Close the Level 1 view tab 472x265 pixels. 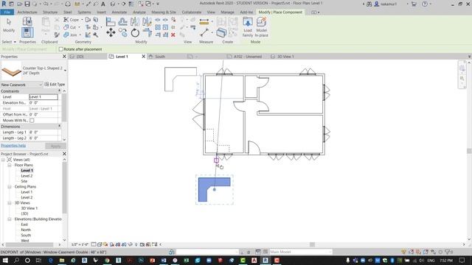[x=143, y=57]
